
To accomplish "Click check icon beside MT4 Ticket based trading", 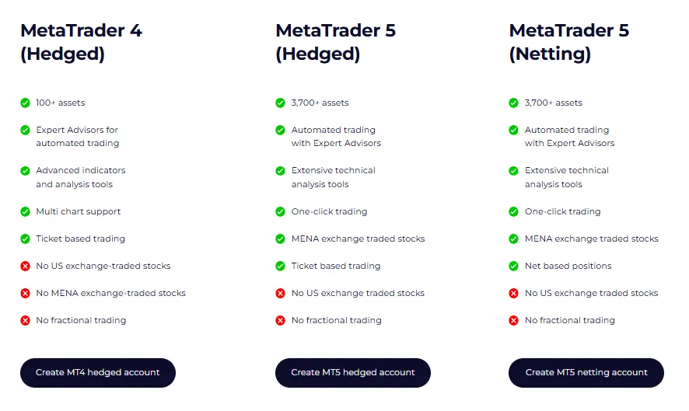I will point(26,239).
